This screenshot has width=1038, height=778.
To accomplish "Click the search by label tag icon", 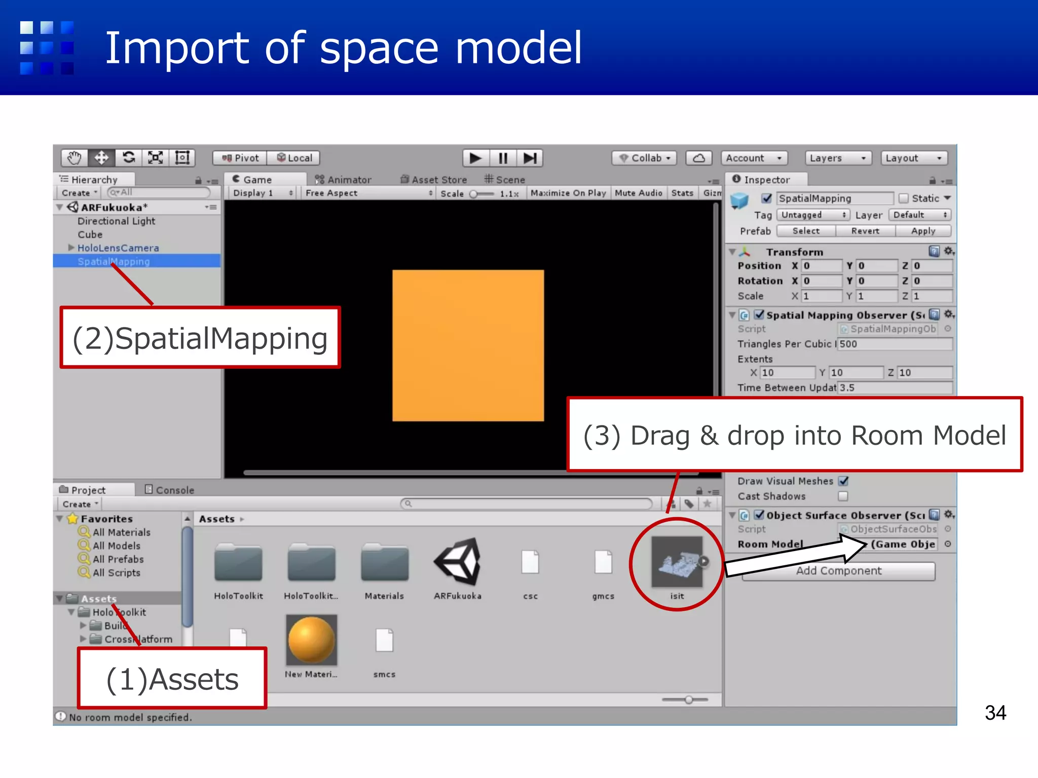I will [x=689, y=504].
